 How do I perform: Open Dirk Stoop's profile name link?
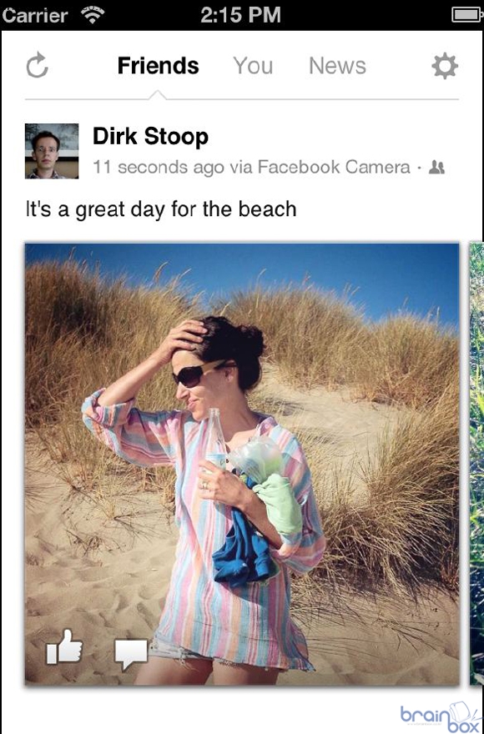(x=150, y=137)
